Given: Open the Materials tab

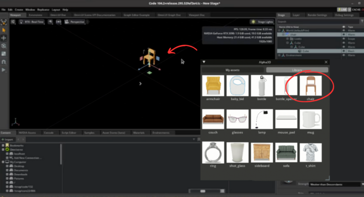Looking at the screenshot, I should click(x=139, y=133).
